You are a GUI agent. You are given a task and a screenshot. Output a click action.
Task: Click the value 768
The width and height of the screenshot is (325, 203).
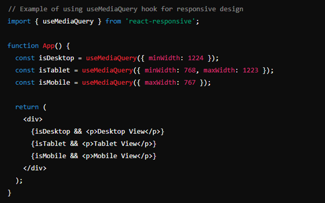(189, 70)
